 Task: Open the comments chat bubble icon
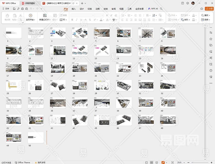point(202,9)
